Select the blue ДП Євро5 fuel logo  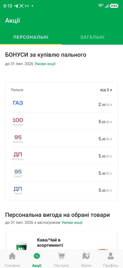(18, 190)
